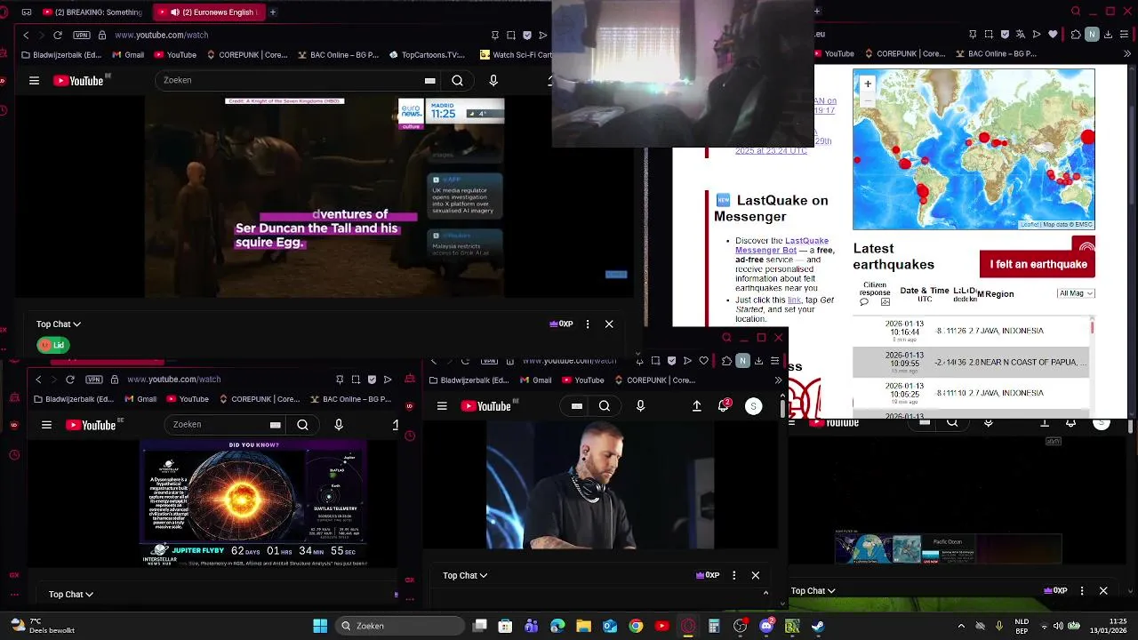Open the S account avatar in bottom-middle YouTube

tap(754, 406)
